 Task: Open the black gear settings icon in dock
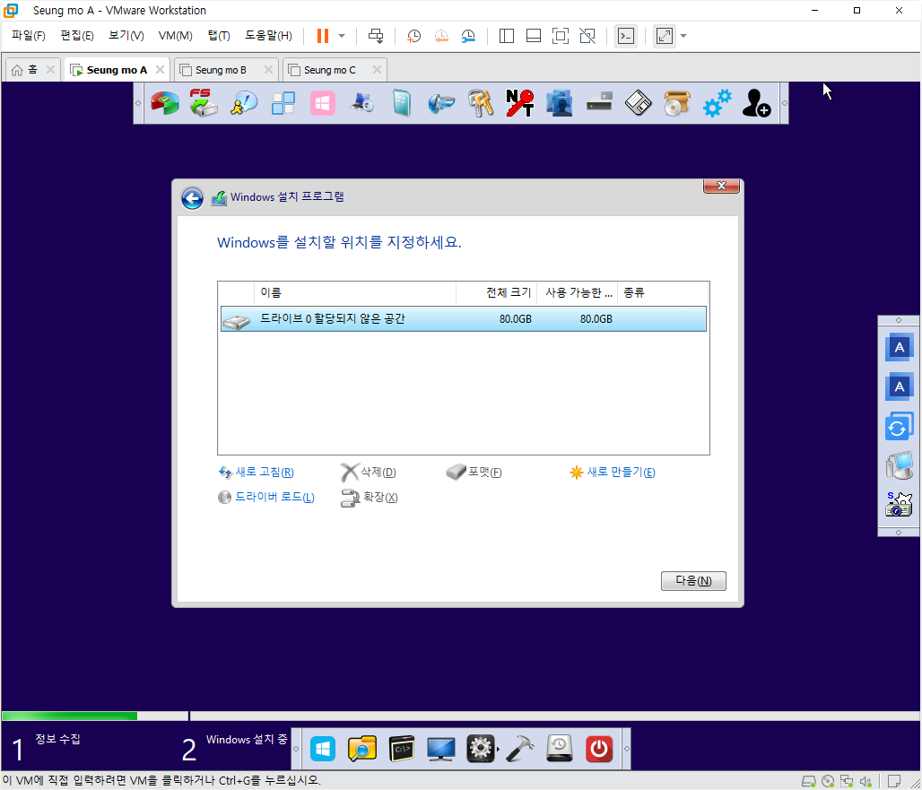click(481, 749)
